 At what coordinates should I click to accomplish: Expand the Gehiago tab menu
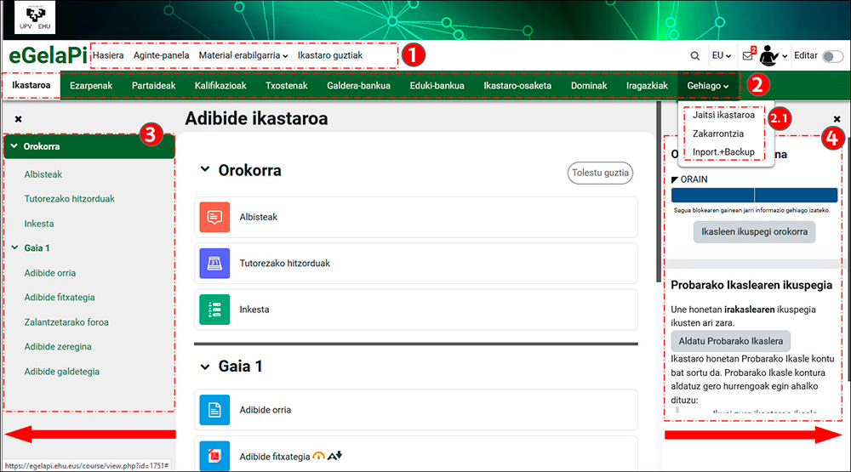[x=708, y=86]
